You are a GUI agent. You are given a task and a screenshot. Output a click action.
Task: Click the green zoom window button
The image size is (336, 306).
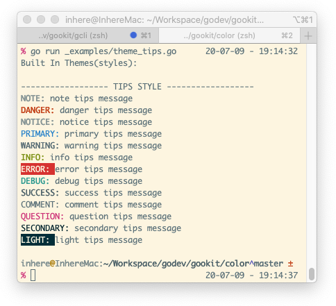pyautogui.click(x=55, y=19)
